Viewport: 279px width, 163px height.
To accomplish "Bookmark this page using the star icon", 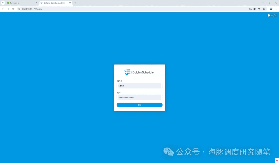I will (264, 9).
